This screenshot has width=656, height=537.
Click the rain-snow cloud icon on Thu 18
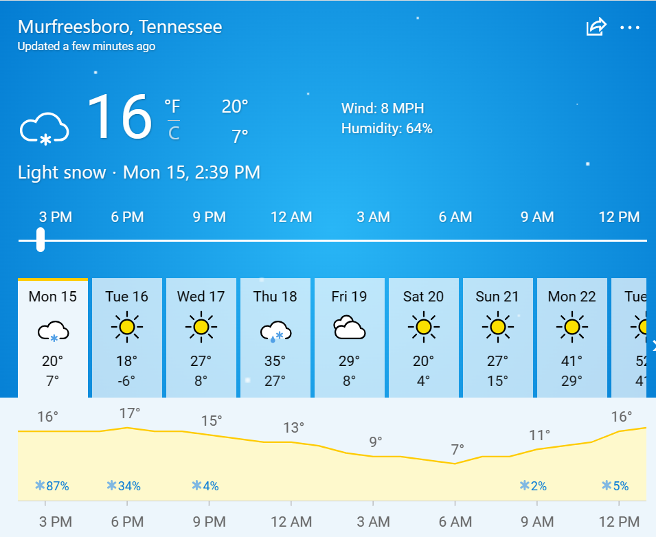[275, 332]
